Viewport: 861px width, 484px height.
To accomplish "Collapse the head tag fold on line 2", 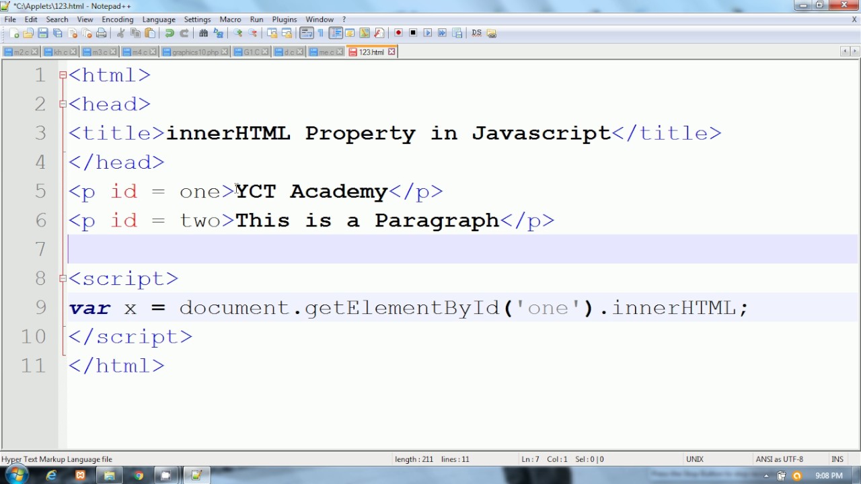I will 63,104.
